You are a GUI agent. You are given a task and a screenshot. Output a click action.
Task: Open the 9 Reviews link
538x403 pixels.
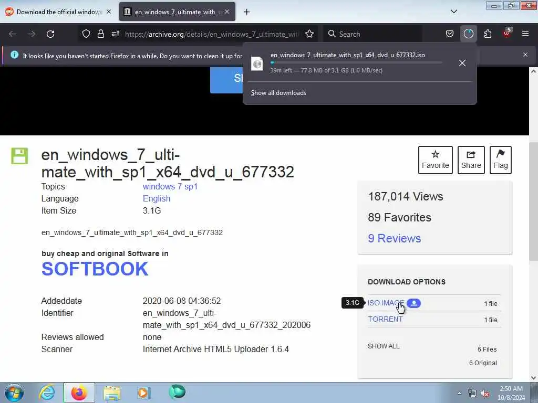click(x=394, y=239)
